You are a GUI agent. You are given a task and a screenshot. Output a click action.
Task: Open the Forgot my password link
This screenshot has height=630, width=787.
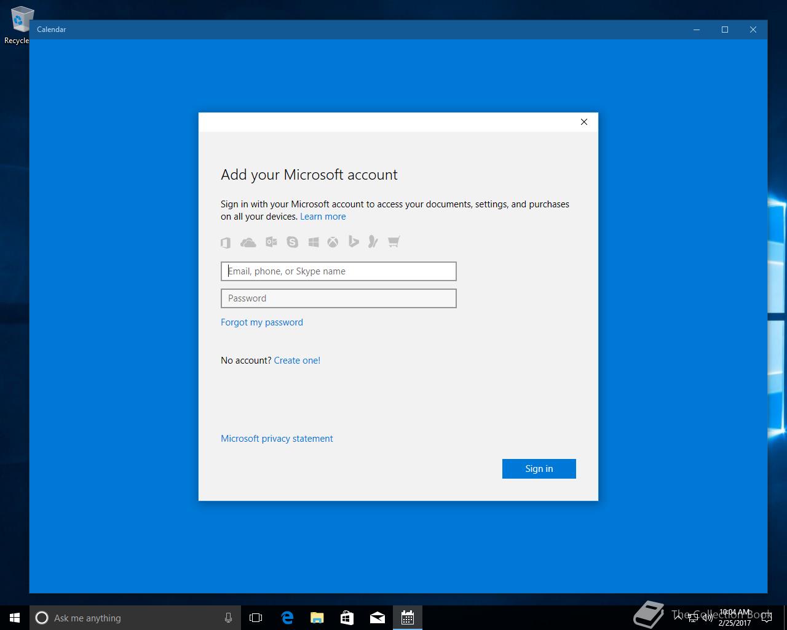pos(262,322)
